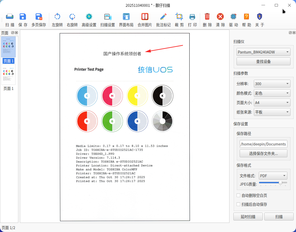Select the crop (裁剪) tool
Image resolution: width=296 pixels, height=232 pixels.
pyautogui.click(x=179, y=20)
